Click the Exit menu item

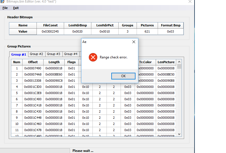[x=16, y=8]
